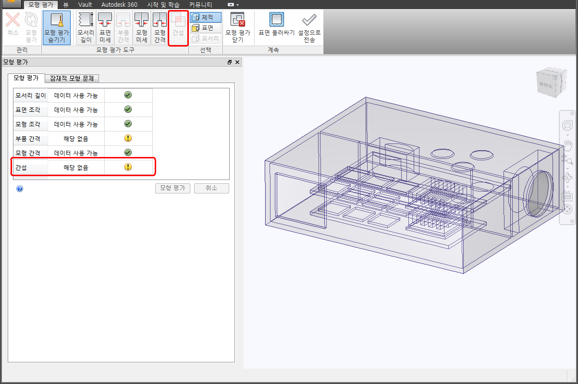Screen dimensions: 578x384
Task: Click the look-at camera icon in navigation bar
Action: click(567, 196)
